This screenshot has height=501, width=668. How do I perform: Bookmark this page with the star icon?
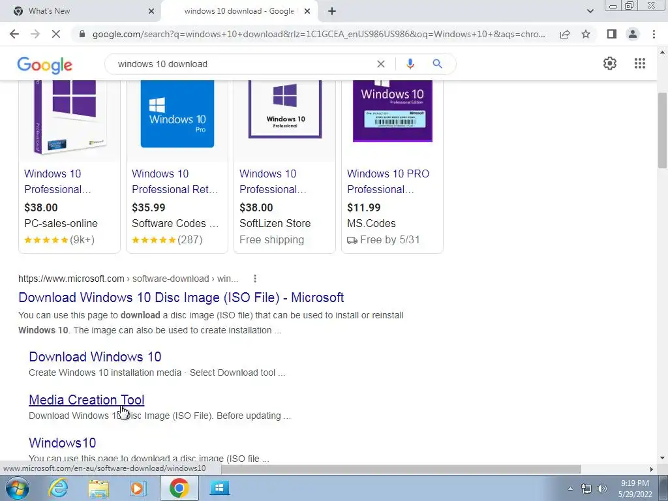[x=586, y=34]
